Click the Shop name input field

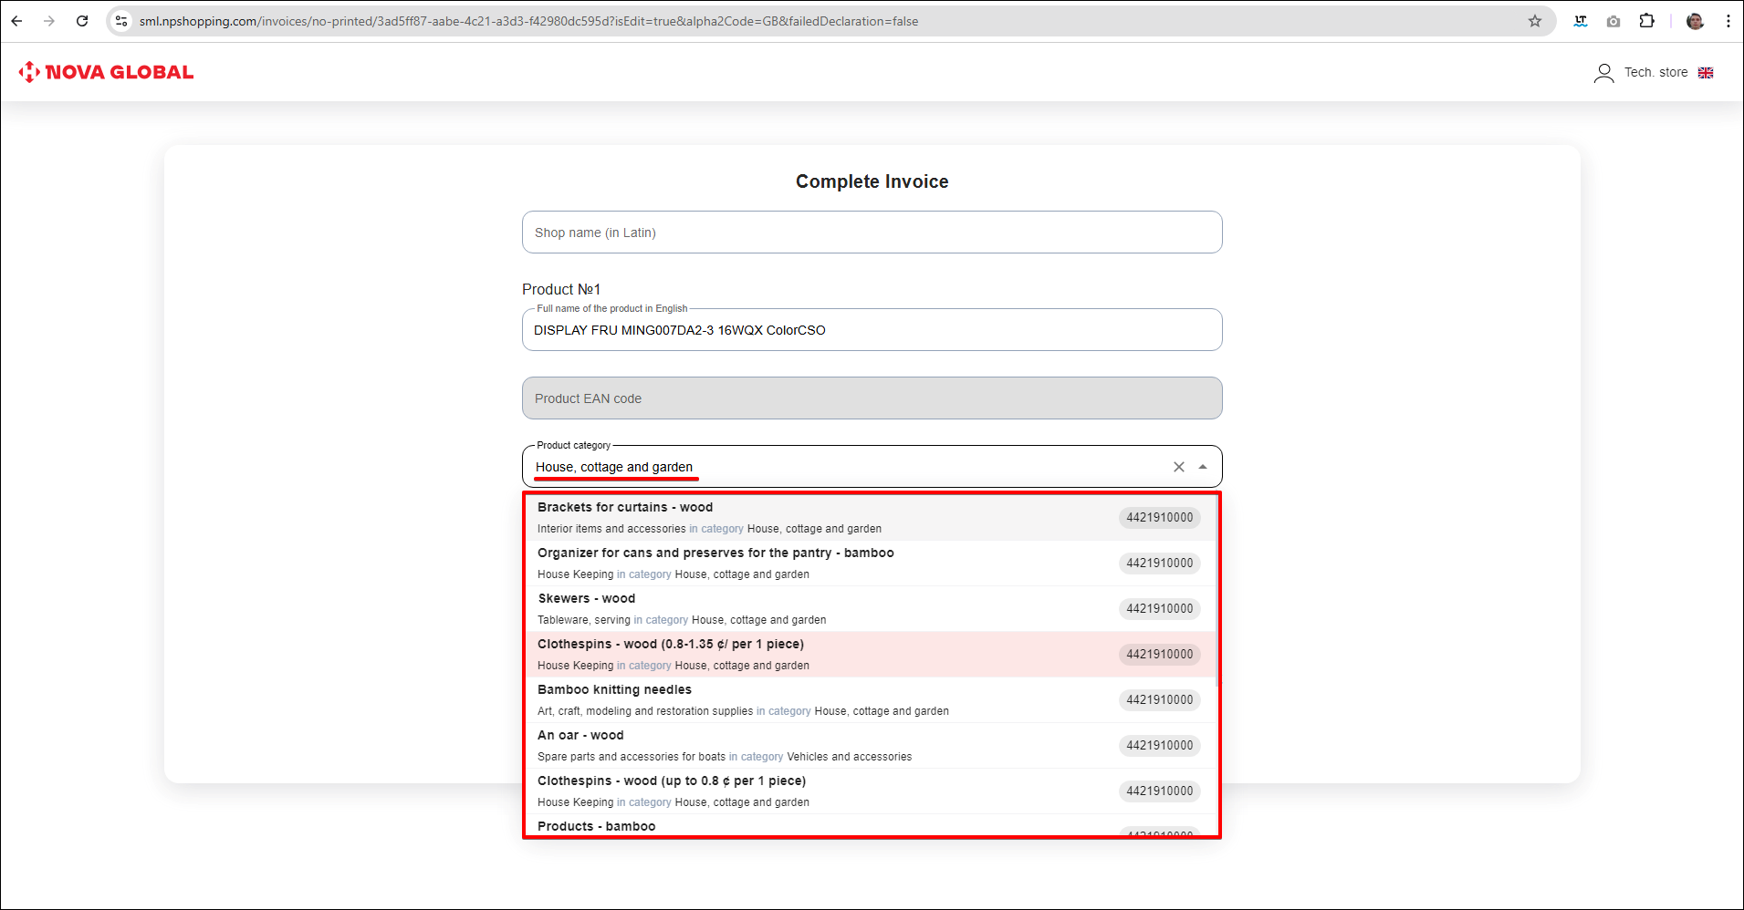click(x=872, y=233)
